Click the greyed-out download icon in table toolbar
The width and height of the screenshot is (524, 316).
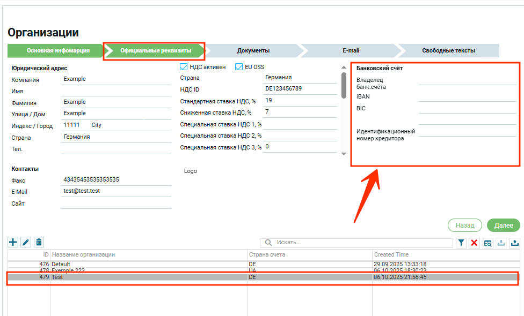pyautogui.click(x=501, y=243)
